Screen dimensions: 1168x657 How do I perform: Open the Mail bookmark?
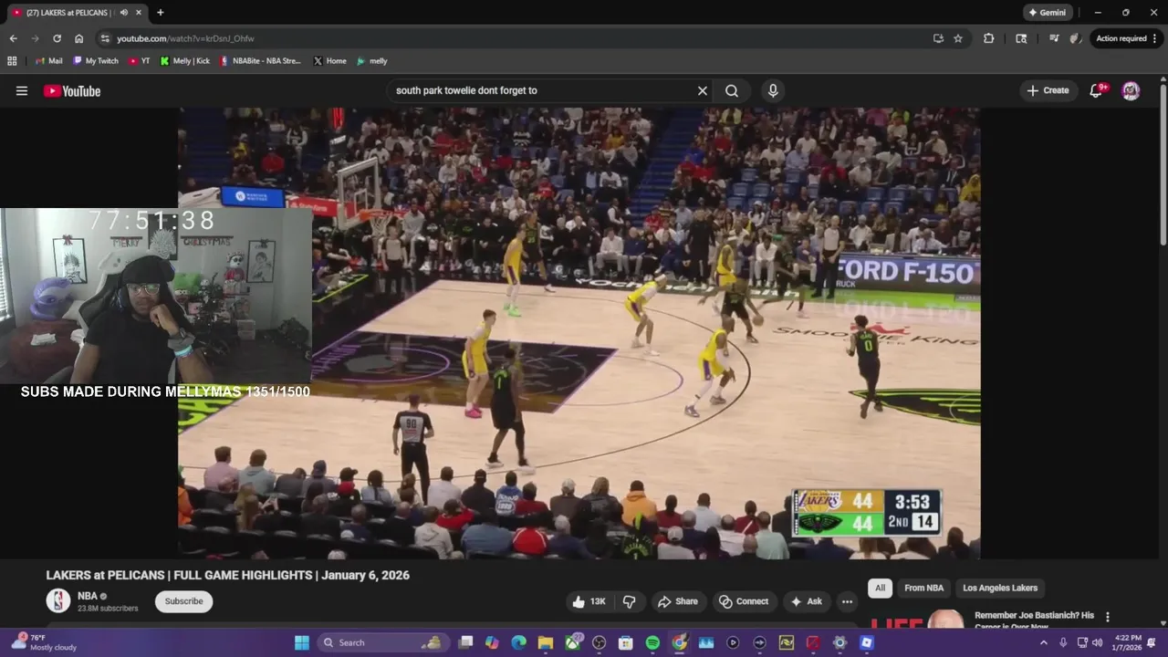(x=48, y=61)
